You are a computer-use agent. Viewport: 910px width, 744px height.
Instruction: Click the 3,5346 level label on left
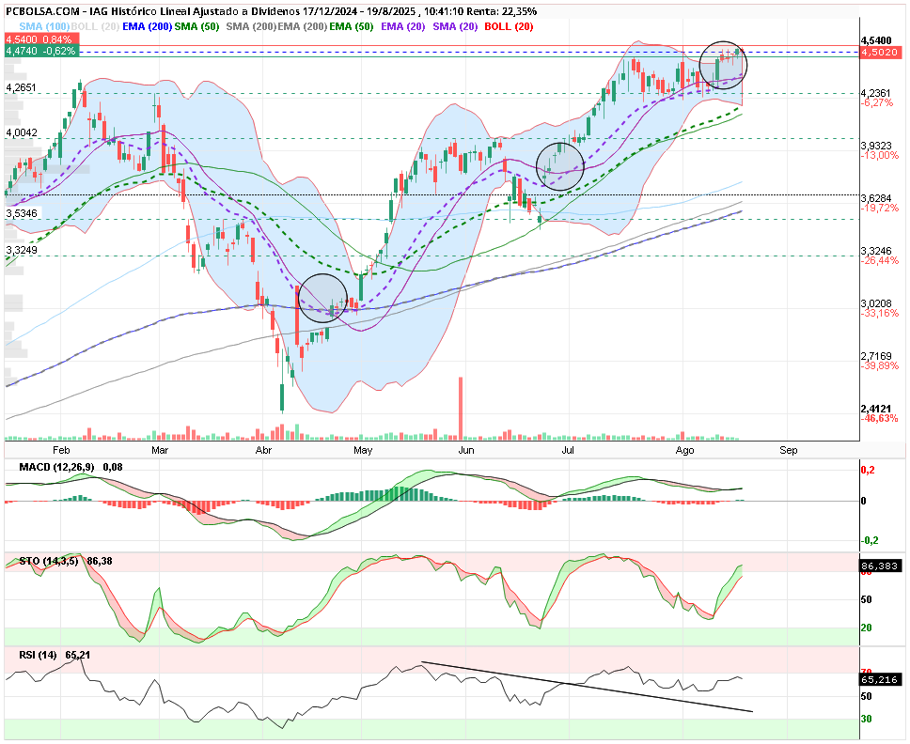pyautogui.click(x=22, y=213)
